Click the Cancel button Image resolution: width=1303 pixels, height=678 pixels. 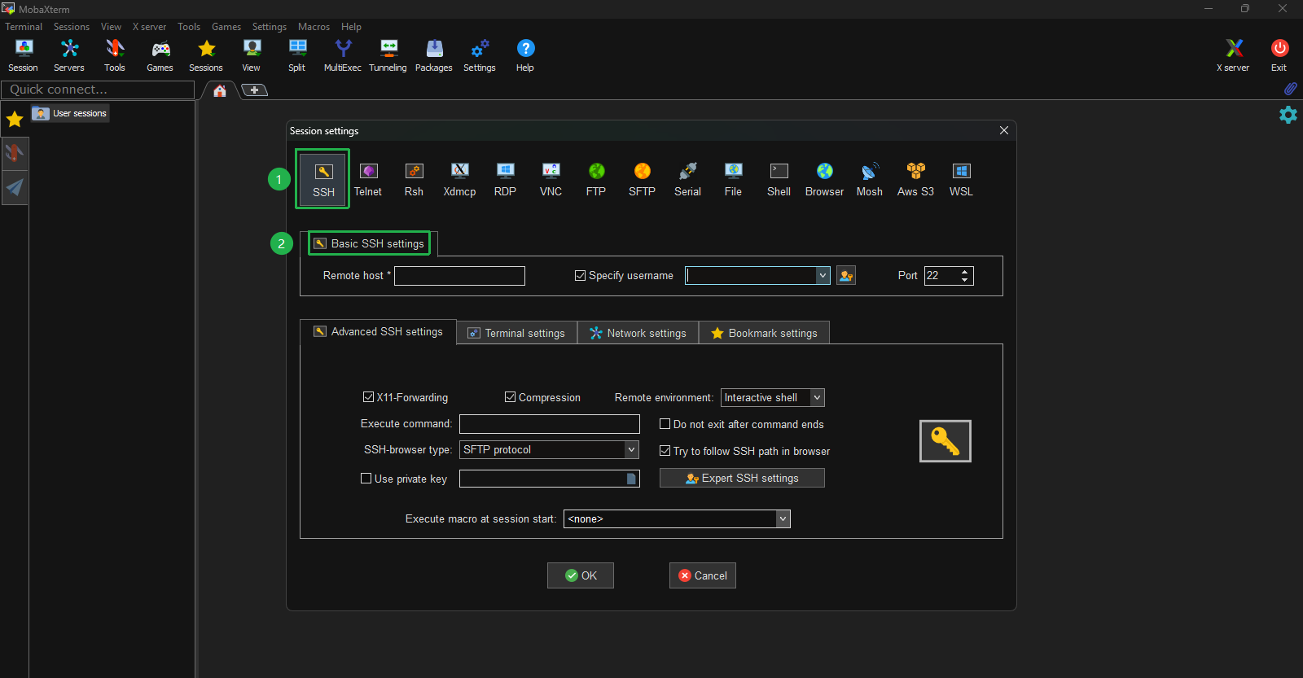(x=703, y=575)
